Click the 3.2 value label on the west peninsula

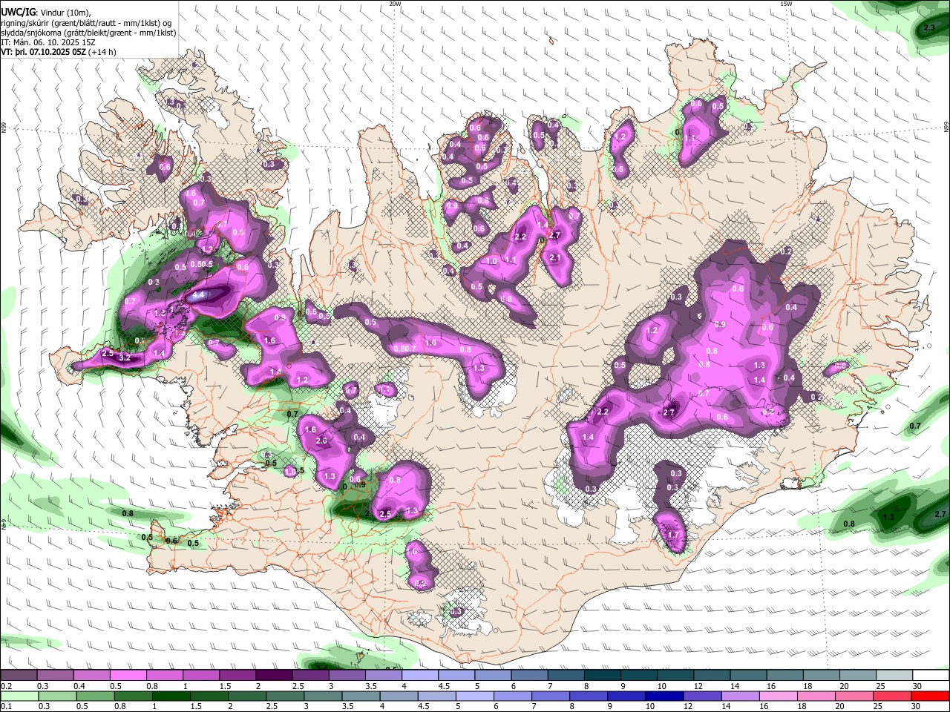point(125,357)
